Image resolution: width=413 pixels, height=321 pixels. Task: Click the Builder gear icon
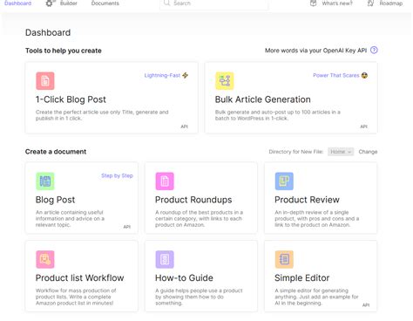pos(50,3)
